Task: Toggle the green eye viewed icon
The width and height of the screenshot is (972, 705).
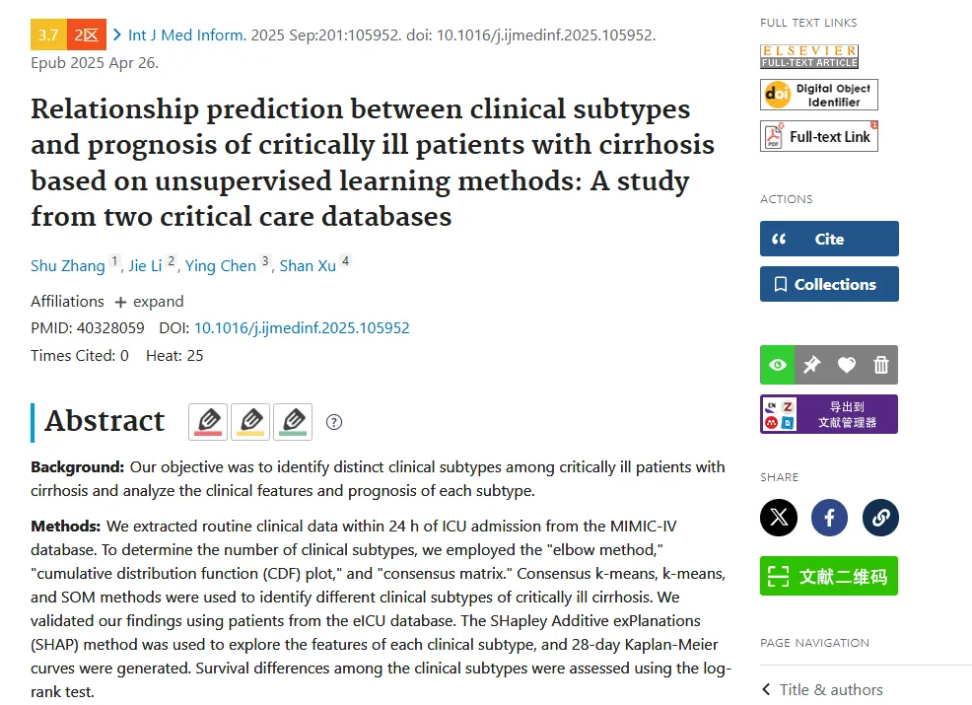Action: [778, 365]
